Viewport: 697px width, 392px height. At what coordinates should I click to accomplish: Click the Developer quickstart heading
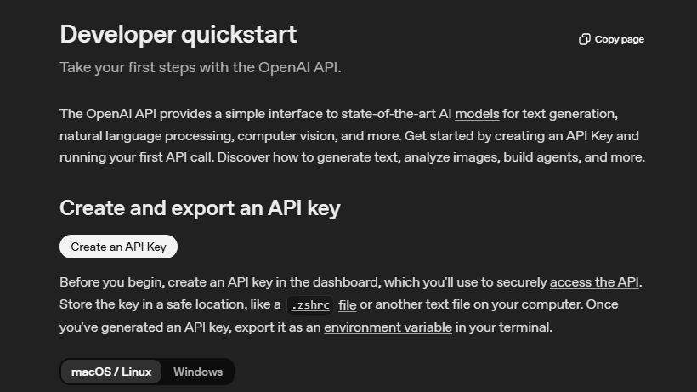click(x=178, y=35)
